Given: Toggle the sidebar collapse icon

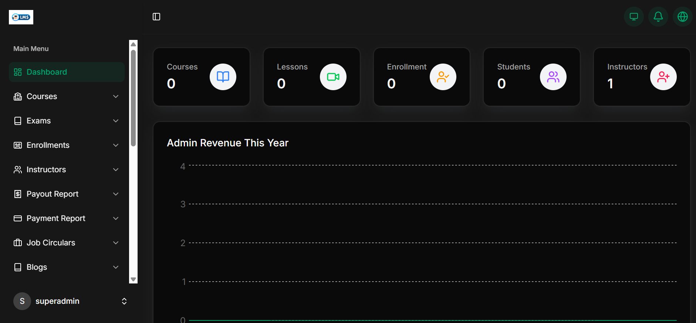Looking at the screenshot, I should [156, 17].
